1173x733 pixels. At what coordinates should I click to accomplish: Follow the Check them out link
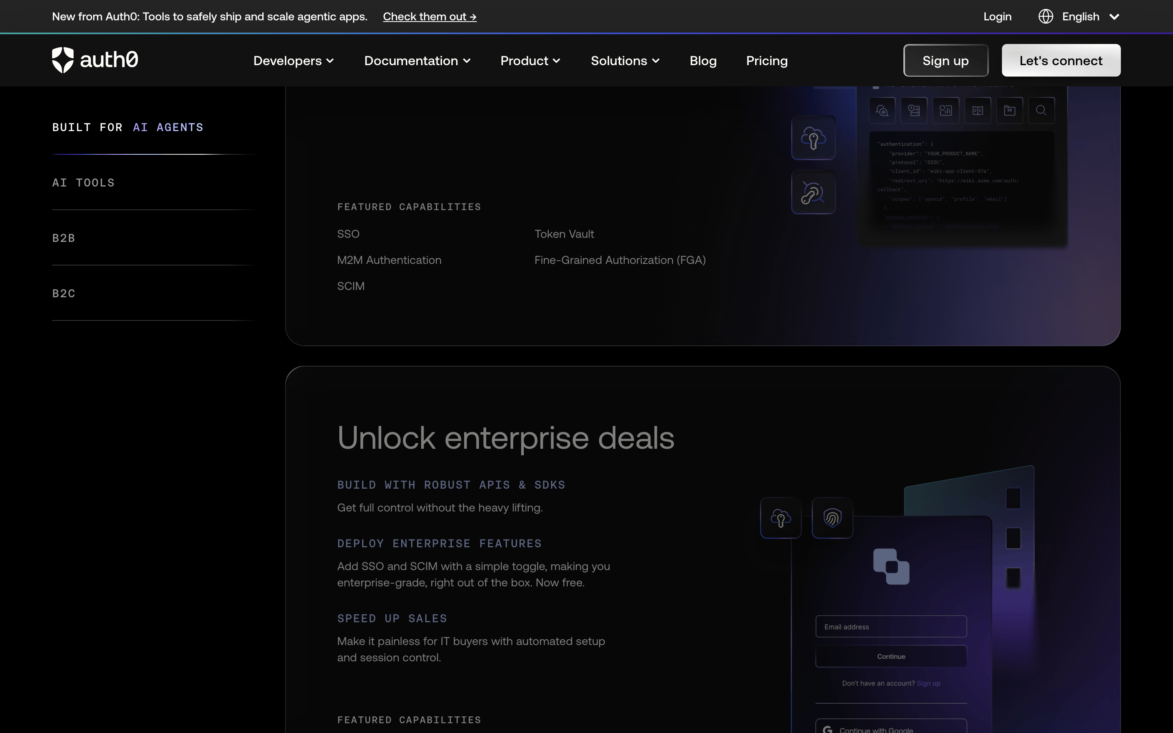point(429,16)
